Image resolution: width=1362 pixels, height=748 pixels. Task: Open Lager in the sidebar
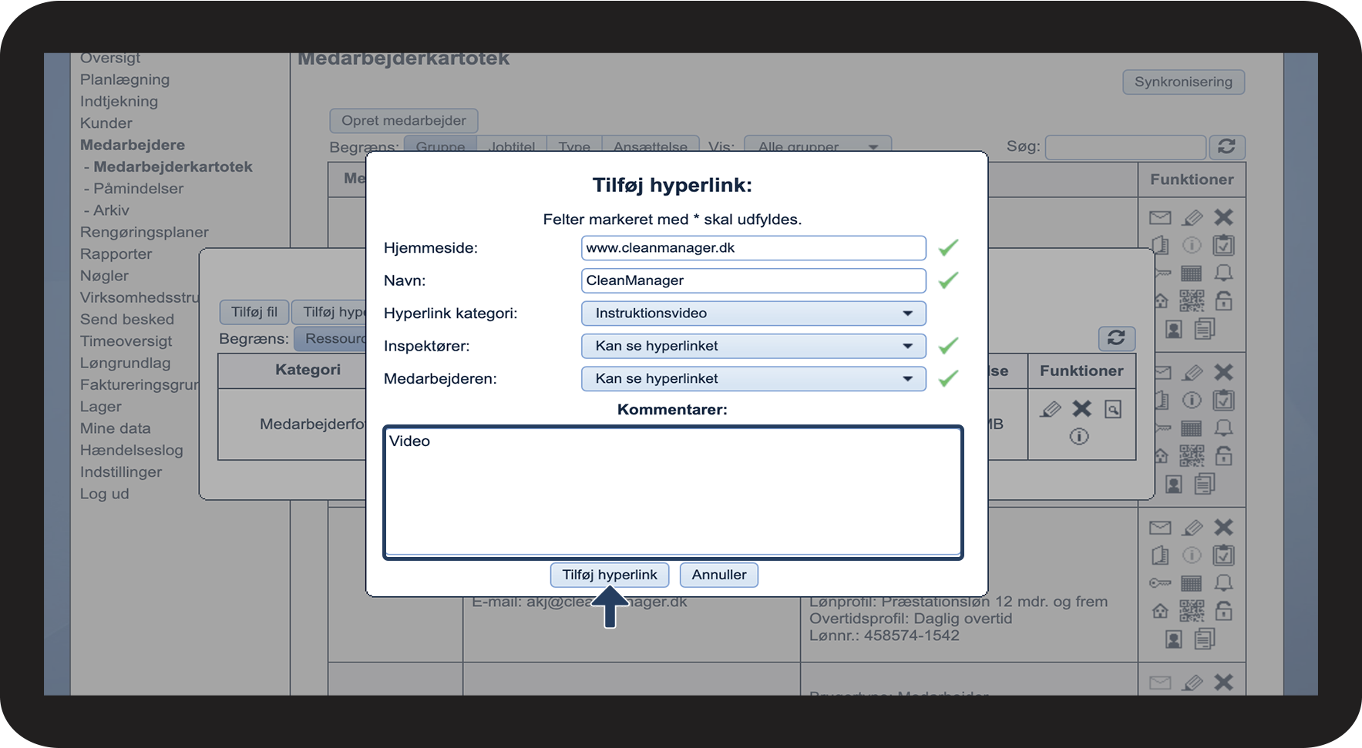[101, 407]
